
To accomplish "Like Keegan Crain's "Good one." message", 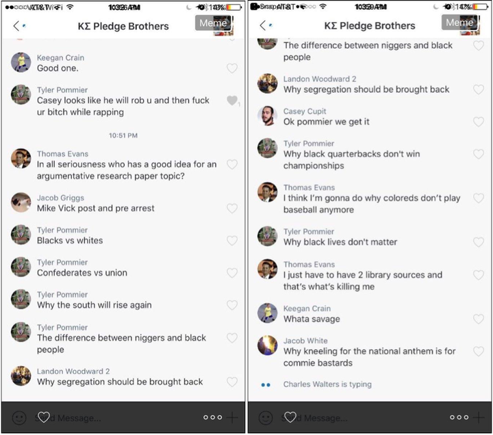I will [232, 68].
